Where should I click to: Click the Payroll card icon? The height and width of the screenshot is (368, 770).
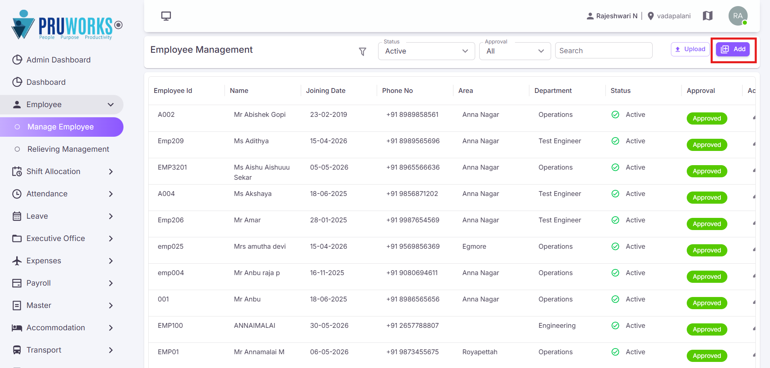click(17, 283)
